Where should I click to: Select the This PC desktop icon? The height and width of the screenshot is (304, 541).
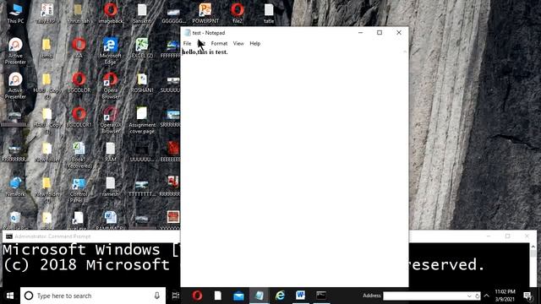click(x=15, y=14)
